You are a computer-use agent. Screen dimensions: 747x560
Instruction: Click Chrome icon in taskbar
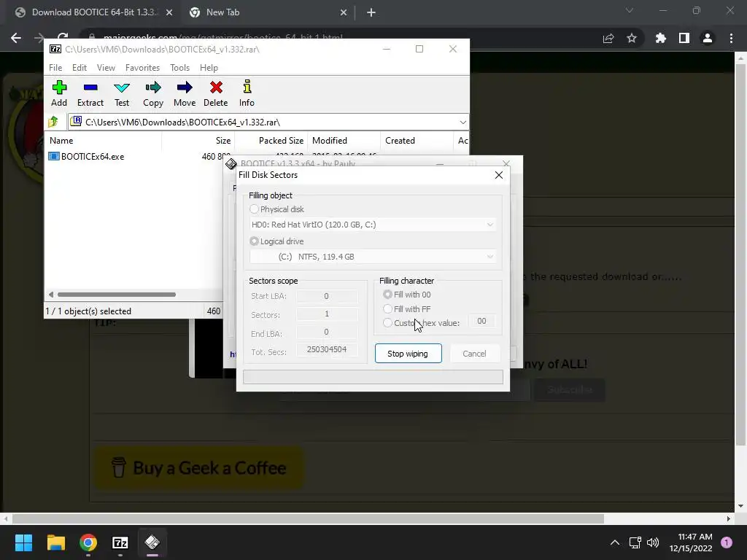pyautogui.click(x=88, y=542)
